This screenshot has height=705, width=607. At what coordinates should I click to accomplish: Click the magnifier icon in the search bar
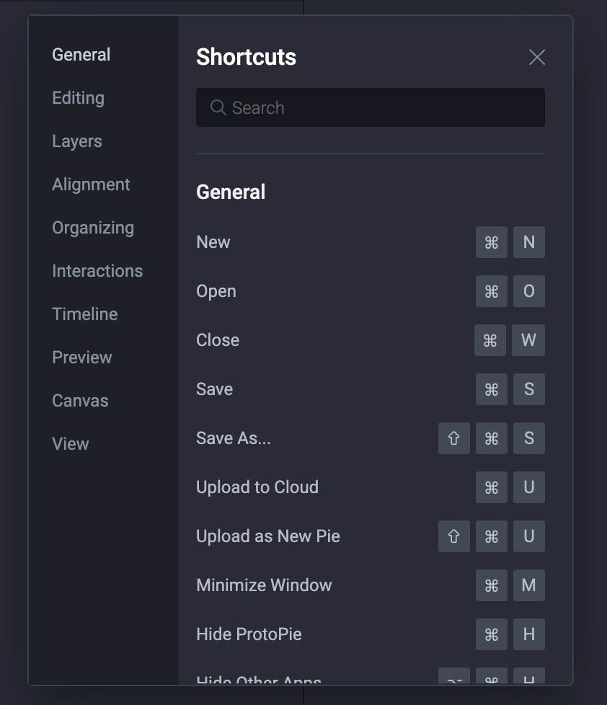click(x=218, y=107)
